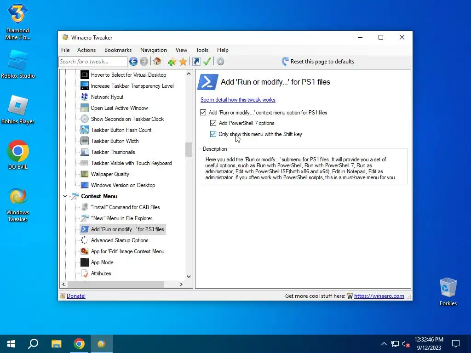471x353 pixels.
Task: Click the taskbar search magnifier
Action: (x=33, y=344)
